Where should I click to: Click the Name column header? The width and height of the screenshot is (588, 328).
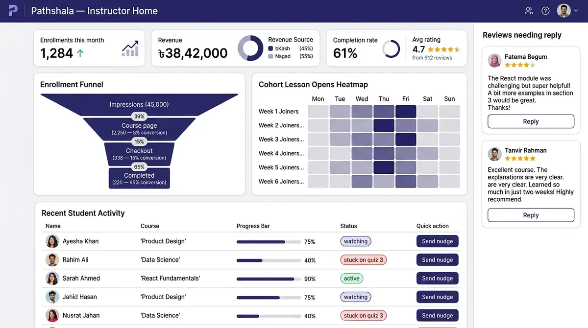(53, 226)
